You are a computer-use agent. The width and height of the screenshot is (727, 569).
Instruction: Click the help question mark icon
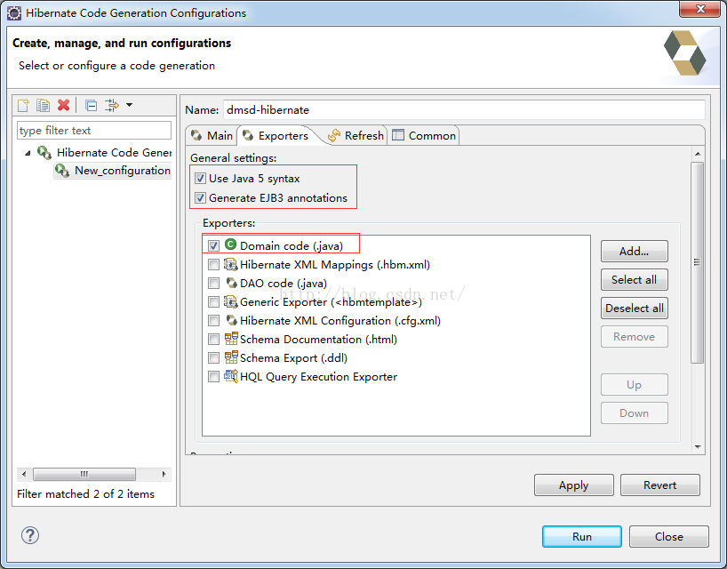click(30, 535)
